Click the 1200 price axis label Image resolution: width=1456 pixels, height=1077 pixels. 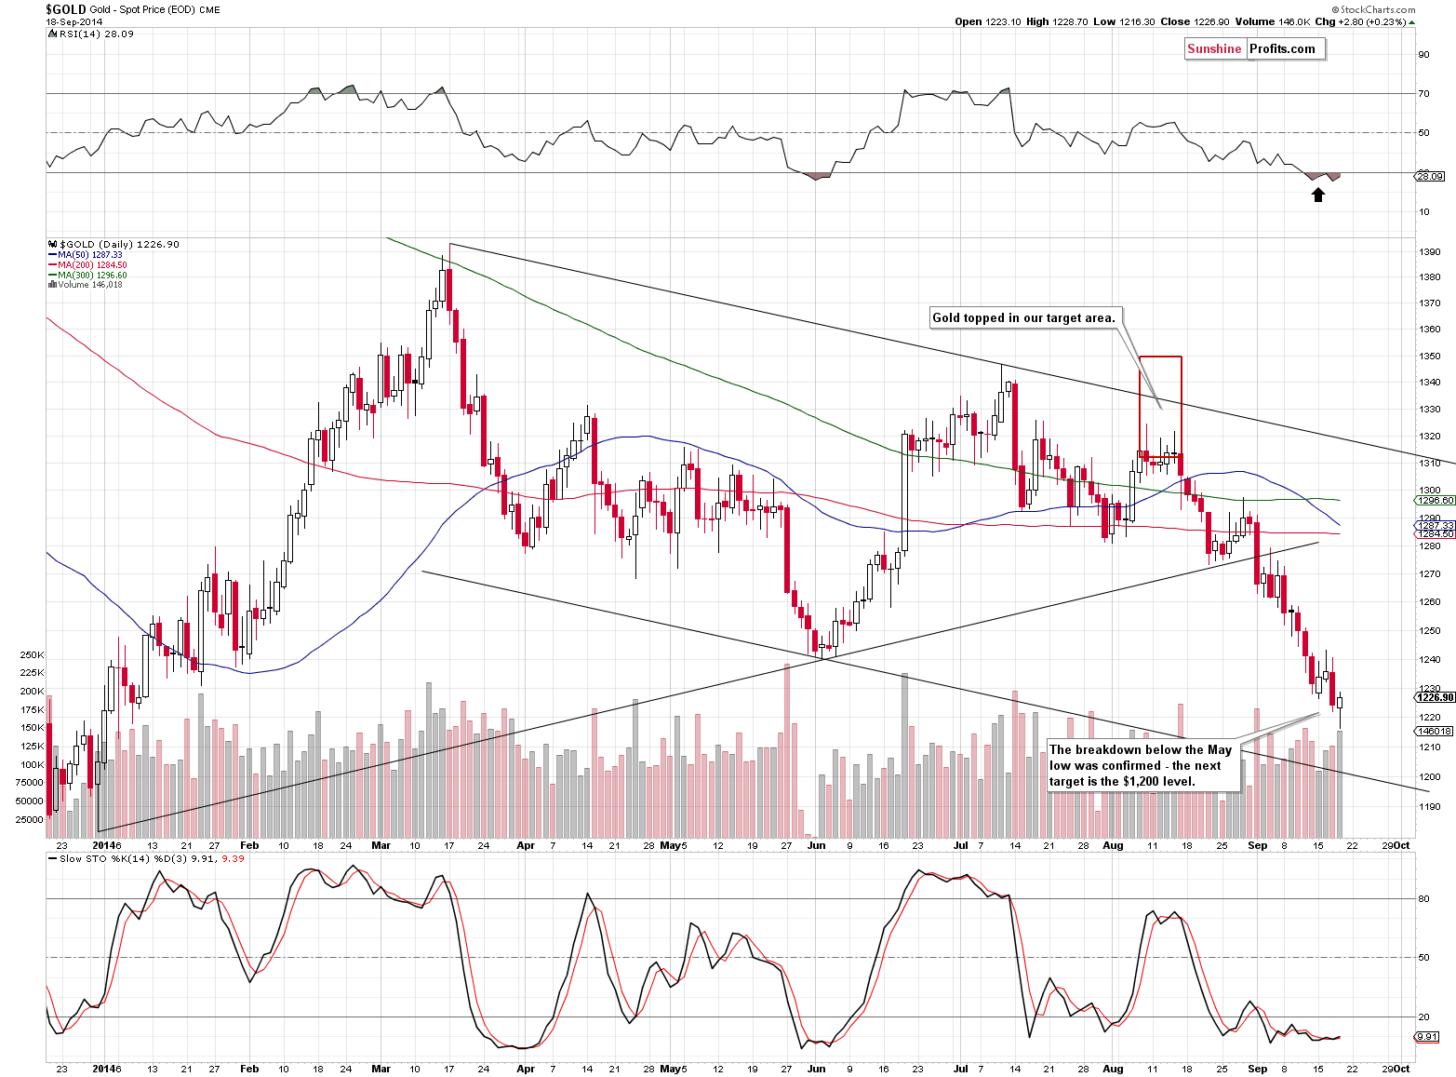1430,777
